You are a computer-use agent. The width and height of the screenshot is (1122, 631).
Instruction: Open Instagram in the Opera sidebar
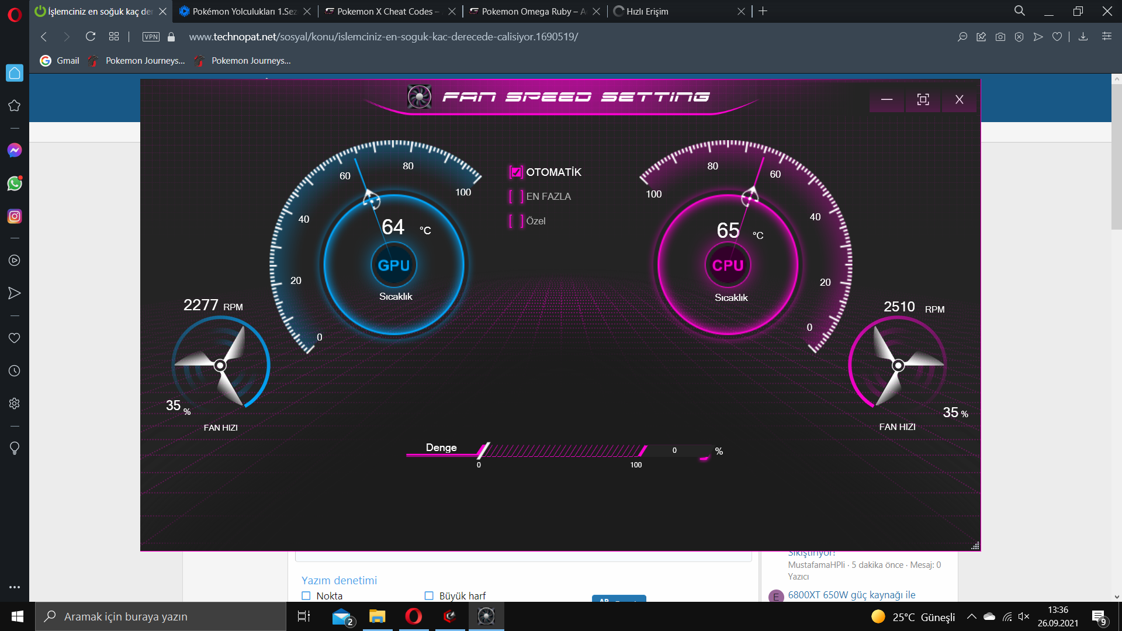coord(15,216)
